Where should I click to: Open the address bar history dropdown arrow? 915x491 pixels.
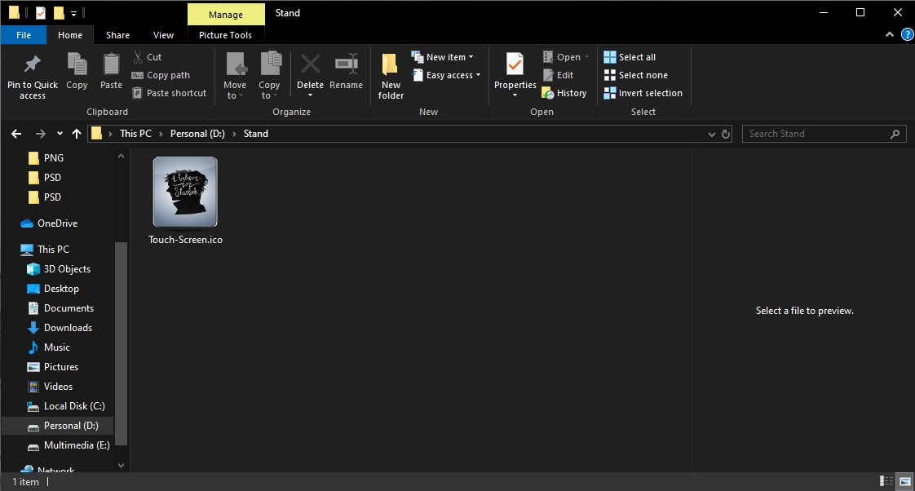711,133
